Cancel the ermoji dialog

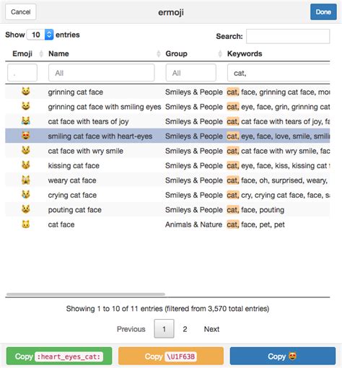(x=21, y=12)
